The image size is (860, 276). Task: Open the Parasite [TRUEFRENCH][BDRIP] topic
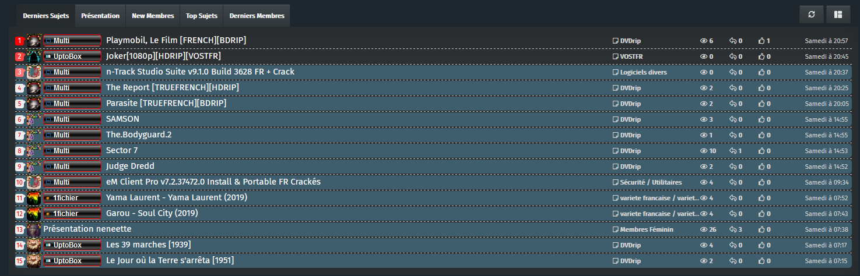[x=166, y=103]
